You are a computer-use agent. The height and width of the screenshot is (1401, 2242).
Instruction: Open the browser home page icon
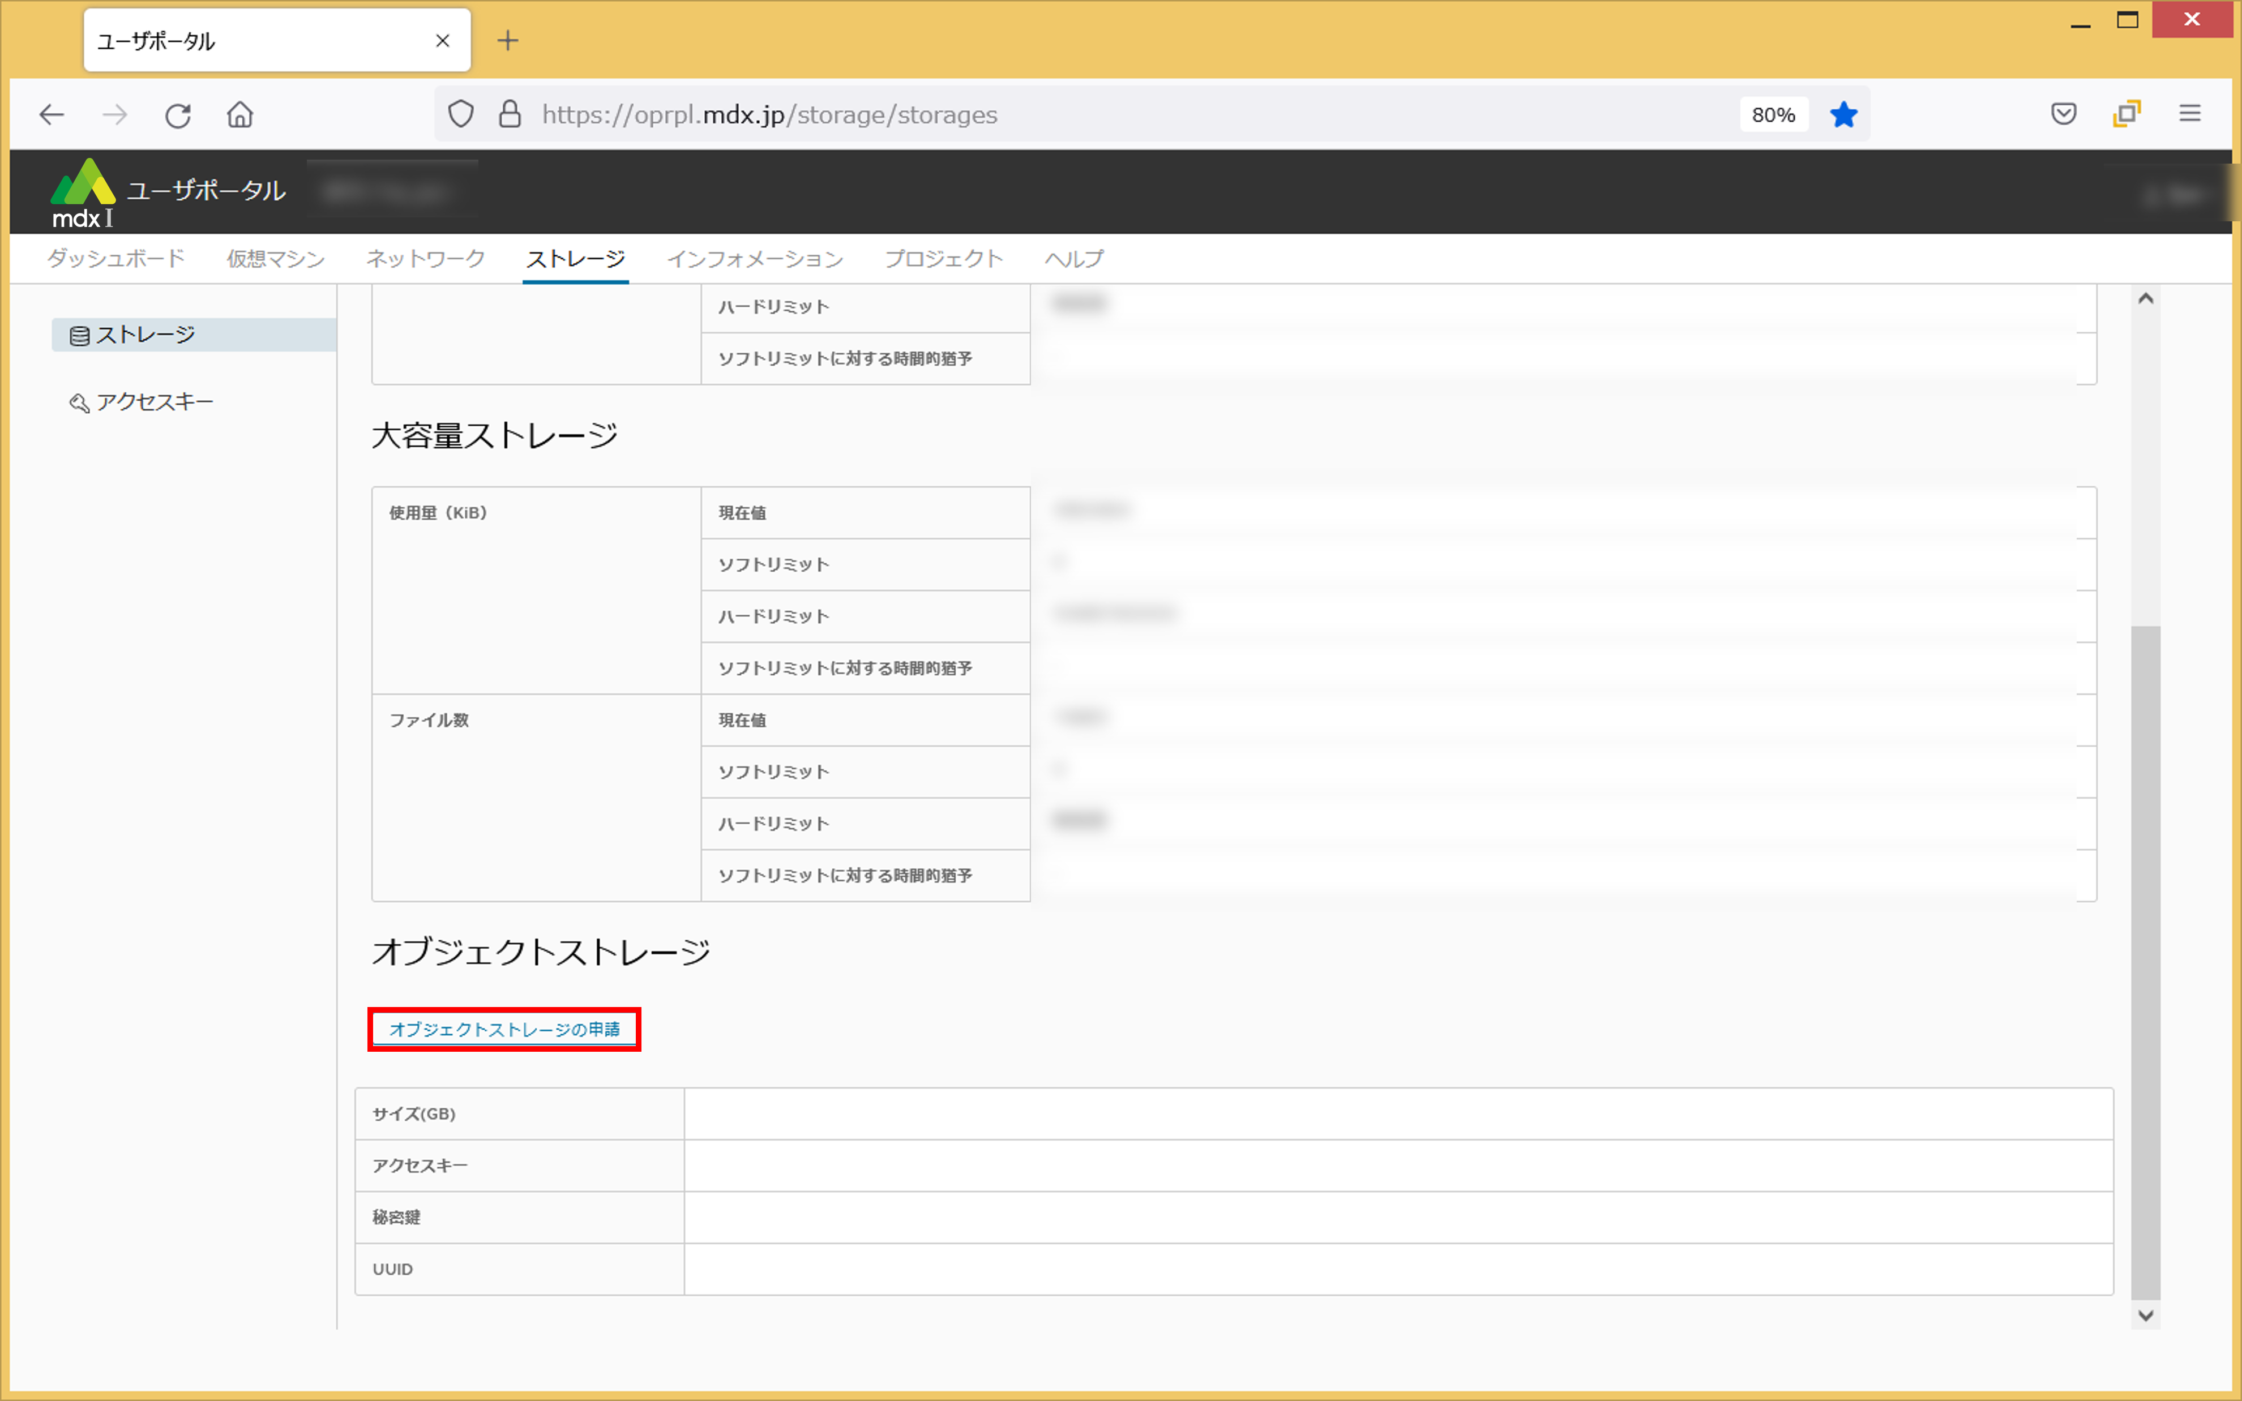pos(240,115)
